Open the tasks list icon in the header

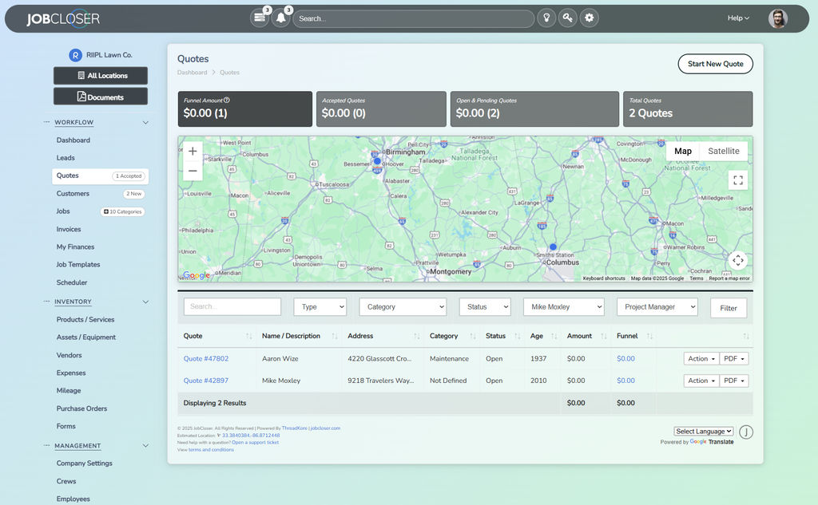(x=259, y=18)
